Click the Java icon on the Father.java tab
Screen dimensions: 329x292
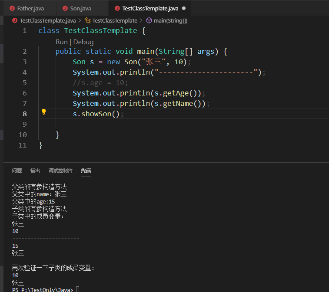tap(12, 8)
